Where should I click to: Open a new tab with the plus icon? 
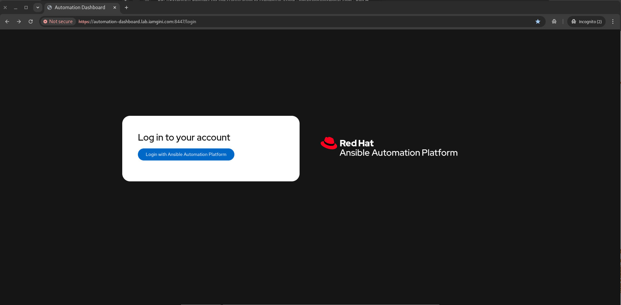[x=126, y=8]
